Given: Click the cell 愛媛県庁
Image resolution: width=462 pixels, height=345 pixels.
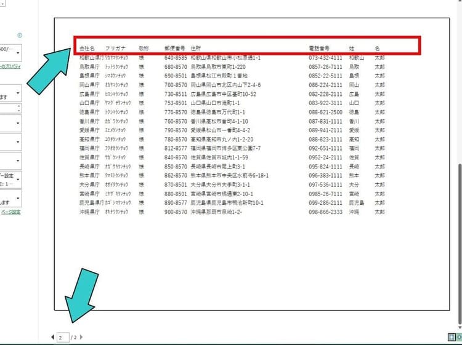Looking at the screenshot, I should point(89,130).
